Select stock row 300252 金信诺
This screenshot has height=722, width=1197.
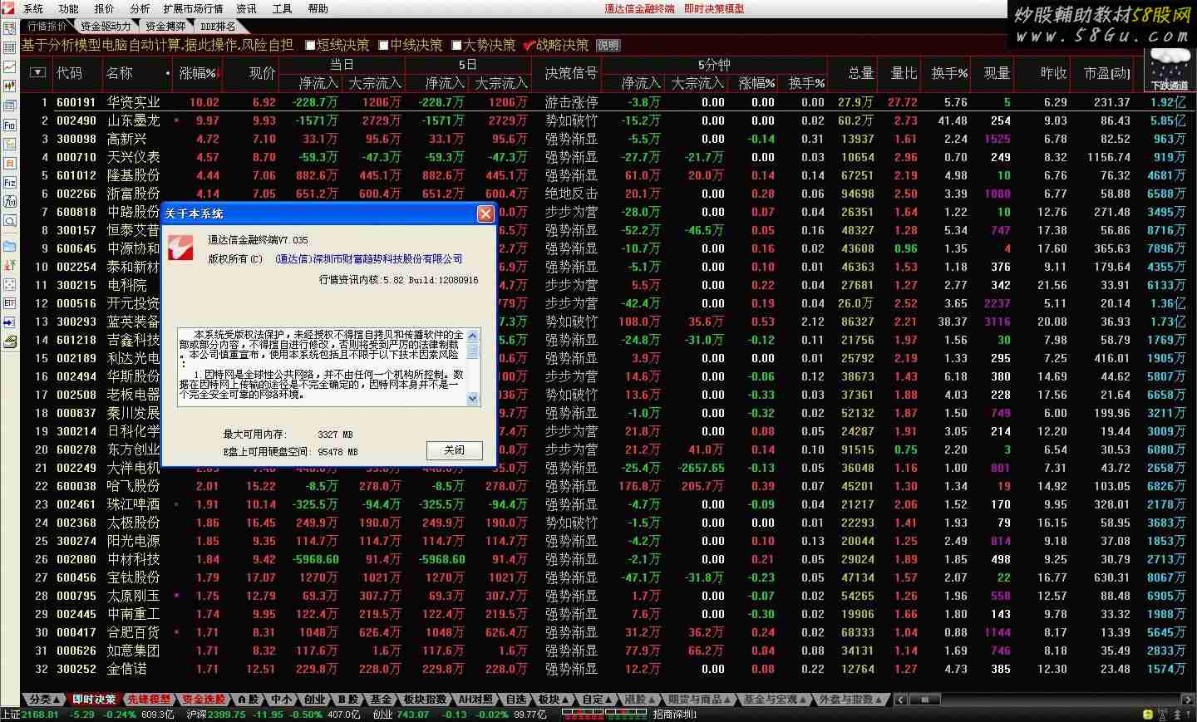tap(607, 669)
